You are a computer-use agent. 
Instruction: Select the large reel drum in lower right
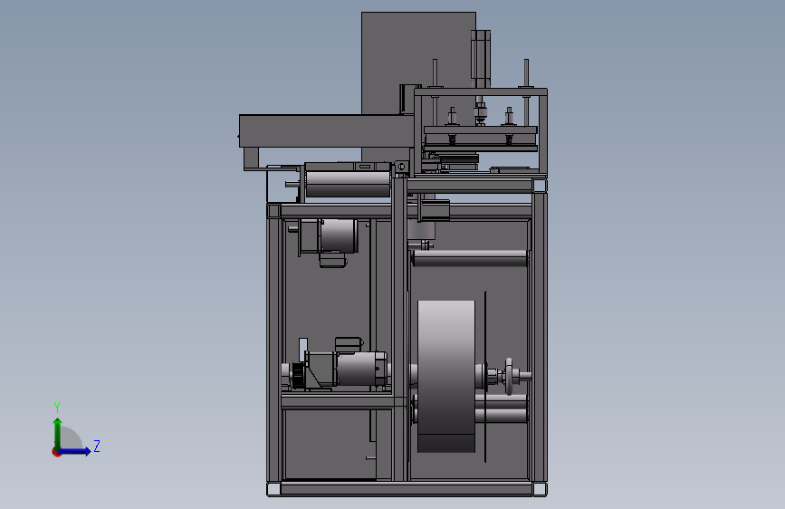446,376
